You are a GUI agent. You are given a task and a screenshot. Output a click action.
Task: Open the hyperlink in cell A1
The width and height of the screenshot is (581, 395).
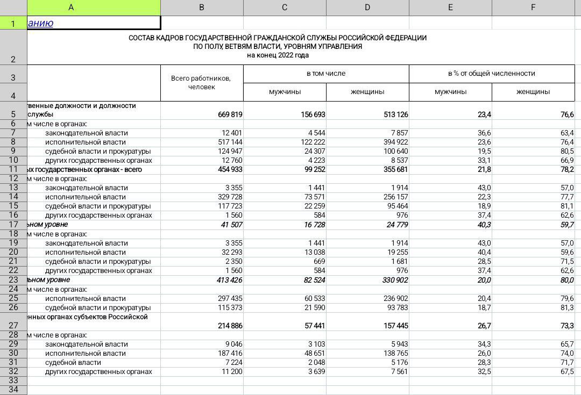tap(40, 23)
